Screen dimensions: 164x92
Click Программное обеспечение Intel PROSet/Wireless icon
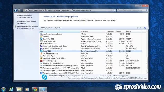tap(41, 73)
